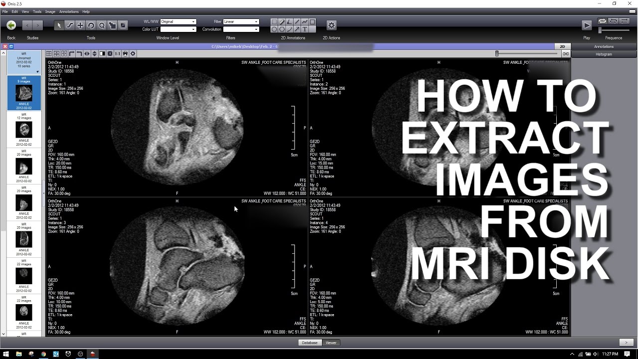The height and width of the screenshot is (359, 638).
Task: Go to the next study
Action: point(38,25)
